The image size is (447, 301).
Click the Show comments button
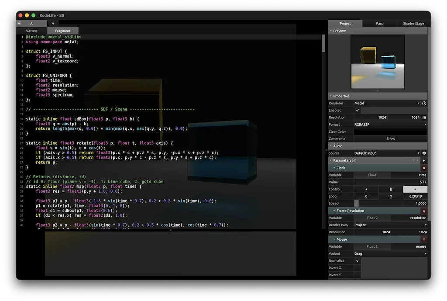(x=391, y=139)
